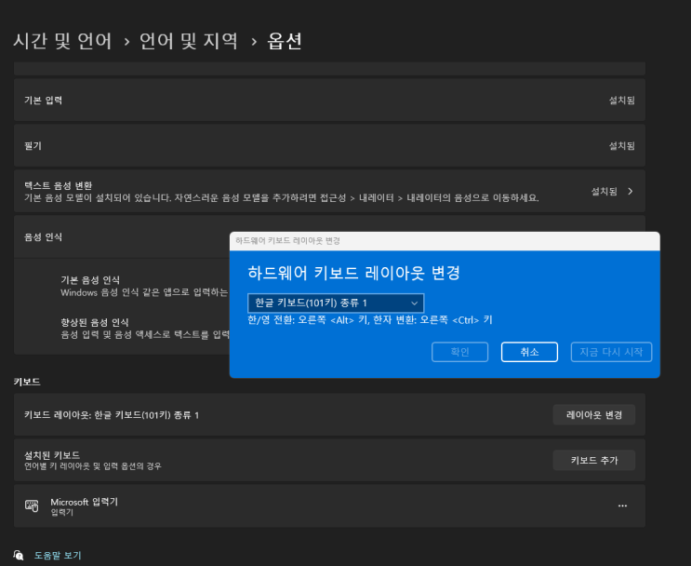Go to the 시간 및 언어 breadcrumb
Viewport: 691px width, 566px height.
click(x=62, y=41)
